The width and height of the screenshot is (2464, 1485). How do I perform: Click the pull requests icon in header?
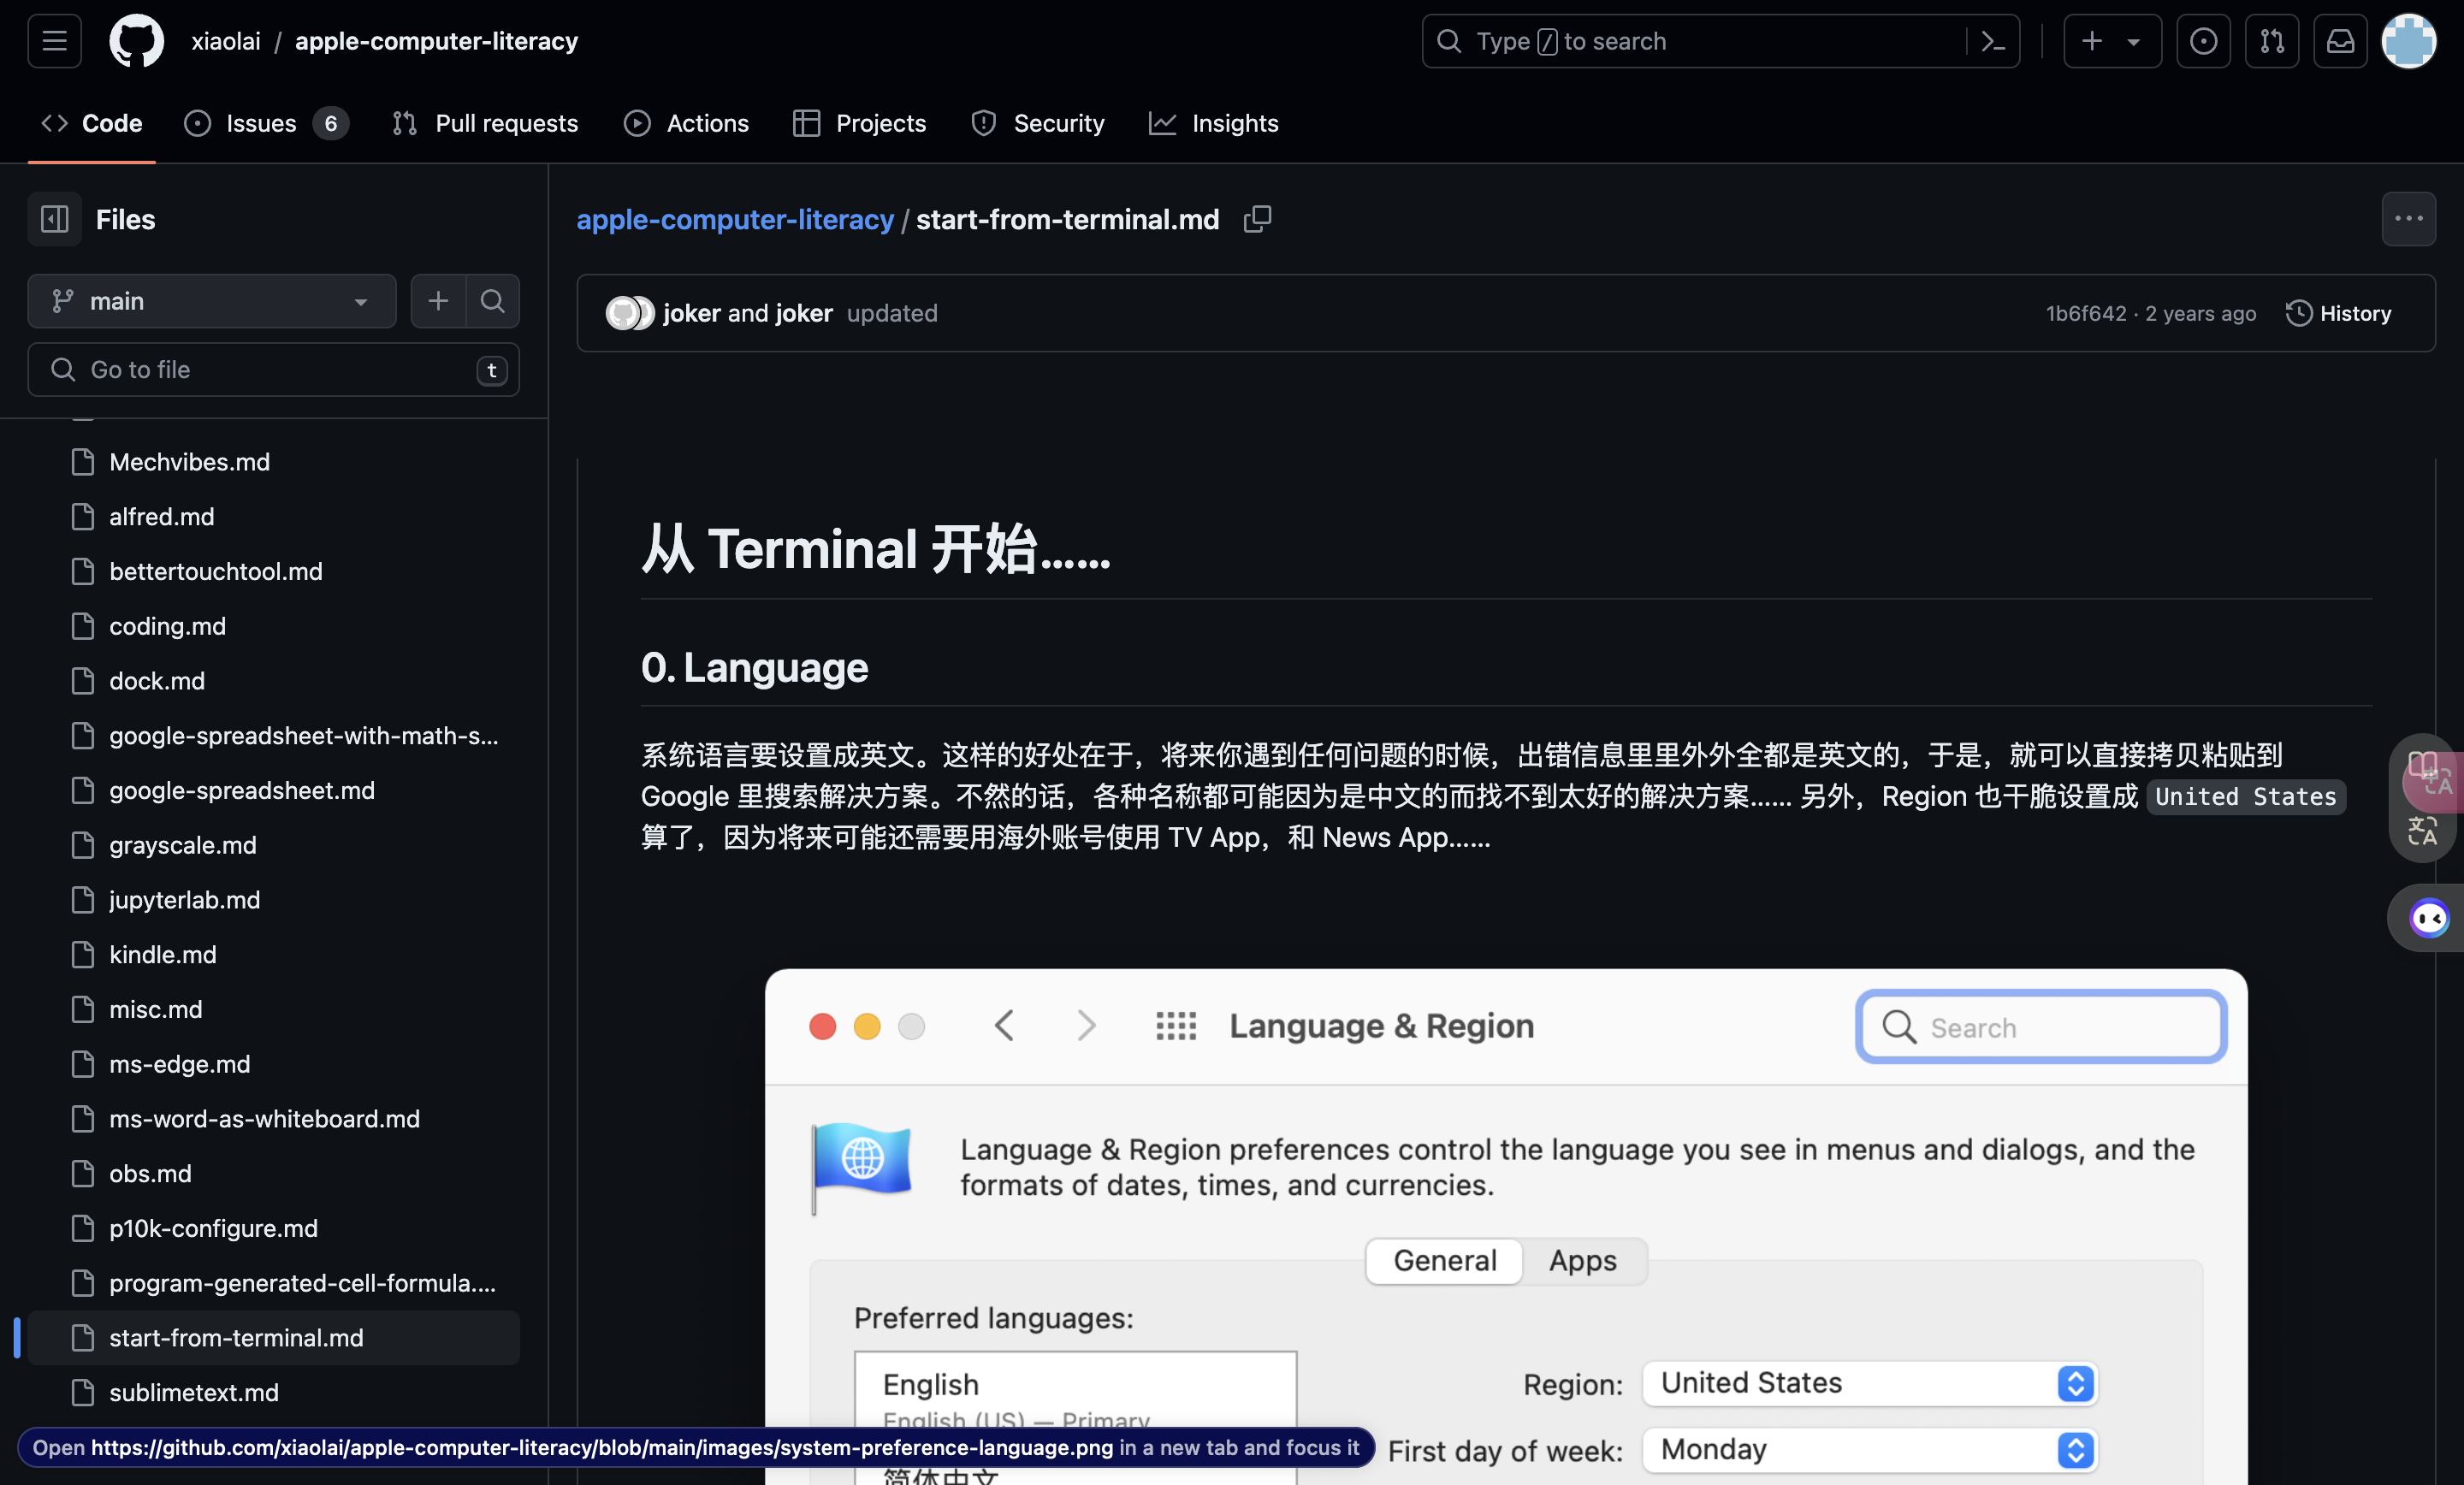pyautogui.click(x=2271, y=41)
